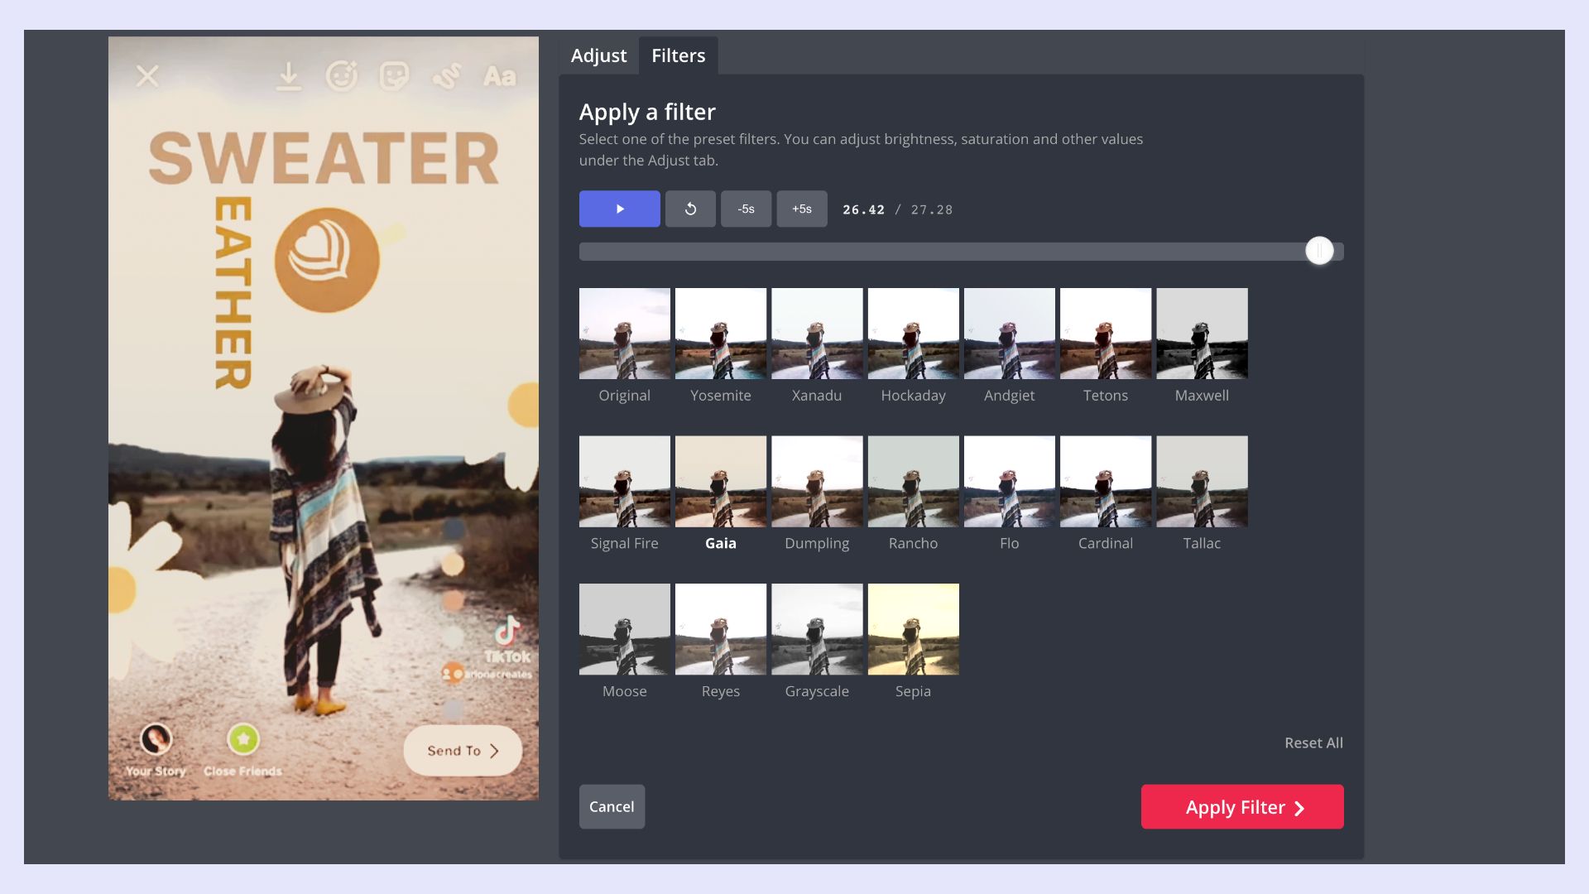Click the Reset All link
Image resolution: width=1589 pixels, height=894 pixels.
[x=1313, y=743]
